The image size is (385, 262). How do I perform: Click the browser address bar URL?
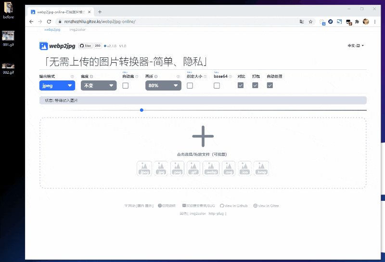(x=100, y=22)
